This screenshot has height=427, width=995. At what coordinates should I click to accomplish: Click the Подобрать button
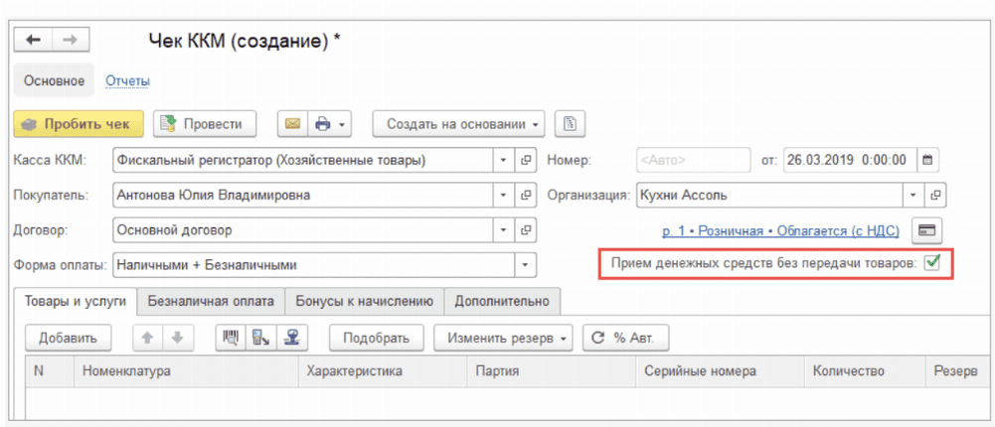pyautogui.click(x=377, y=338)
